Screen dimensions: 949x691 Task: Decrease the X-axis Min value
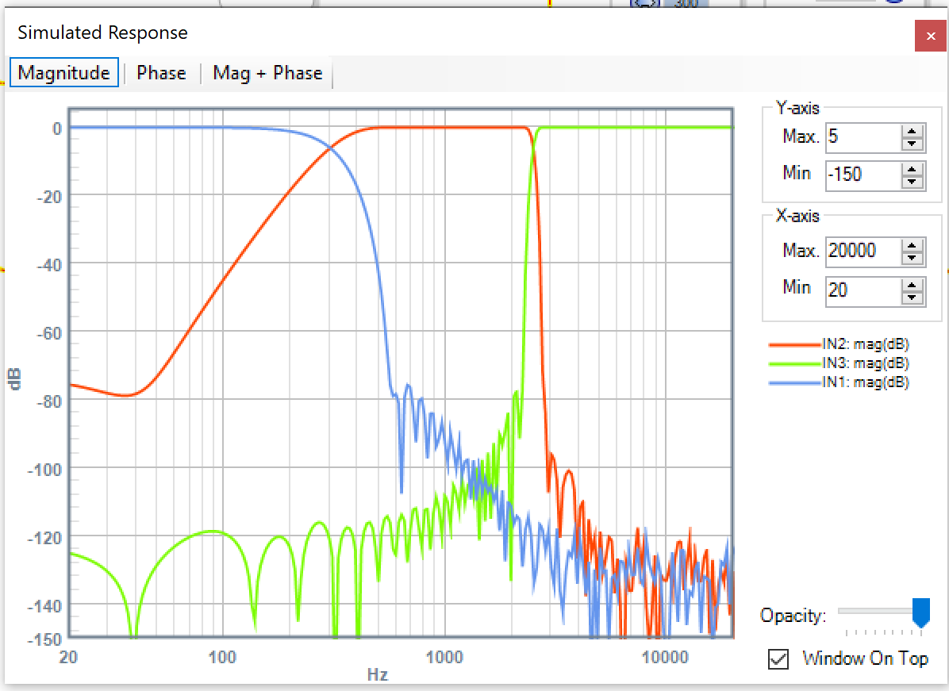coord(912,298)
